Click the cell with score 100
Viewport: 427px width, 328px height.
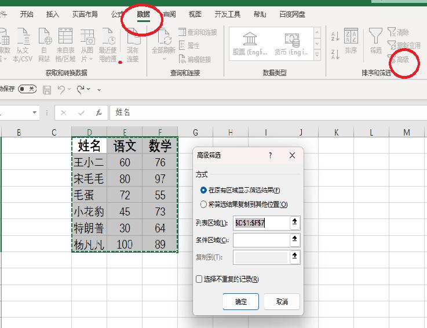pos(125,245)
